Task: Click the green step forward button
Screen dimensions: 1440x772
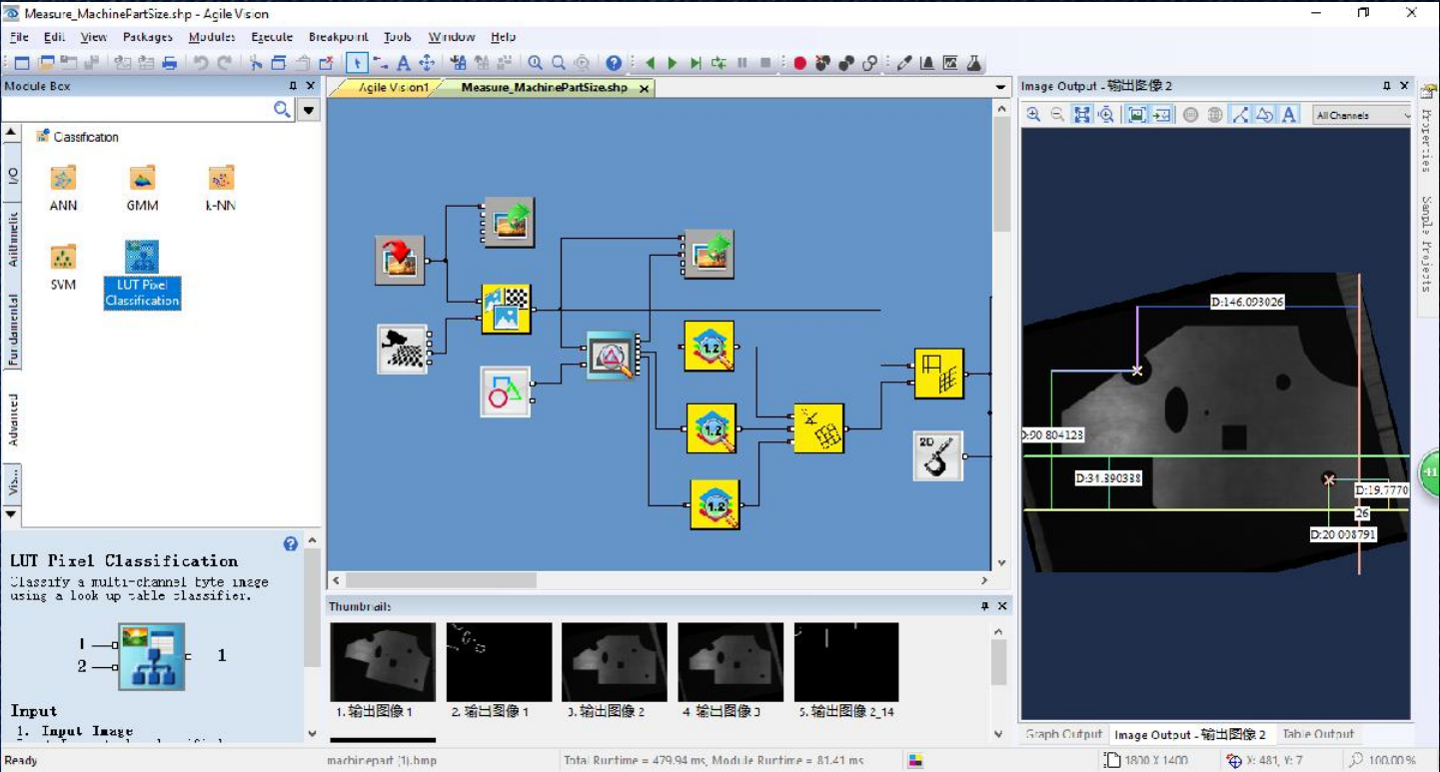Action: pos(696,63)
